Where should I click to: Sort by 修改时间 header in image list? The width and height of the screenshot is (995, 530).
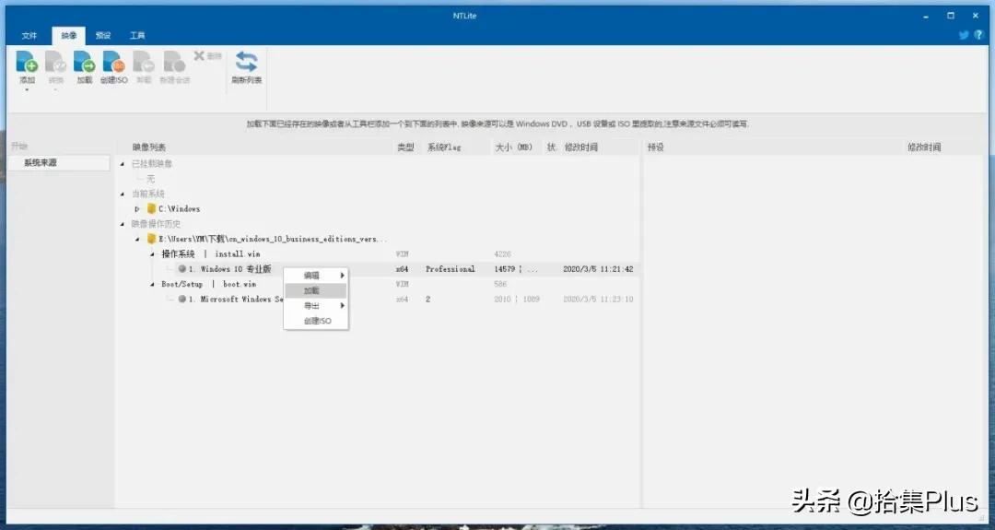581,147
